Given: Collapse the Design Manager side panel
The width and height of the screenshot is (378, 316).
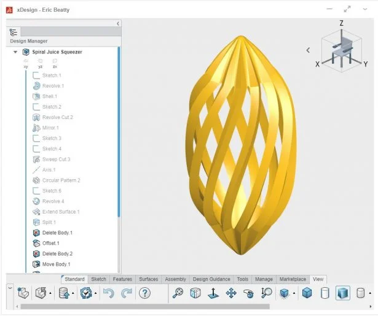Looking at the screenshot, I should (117, 23).
